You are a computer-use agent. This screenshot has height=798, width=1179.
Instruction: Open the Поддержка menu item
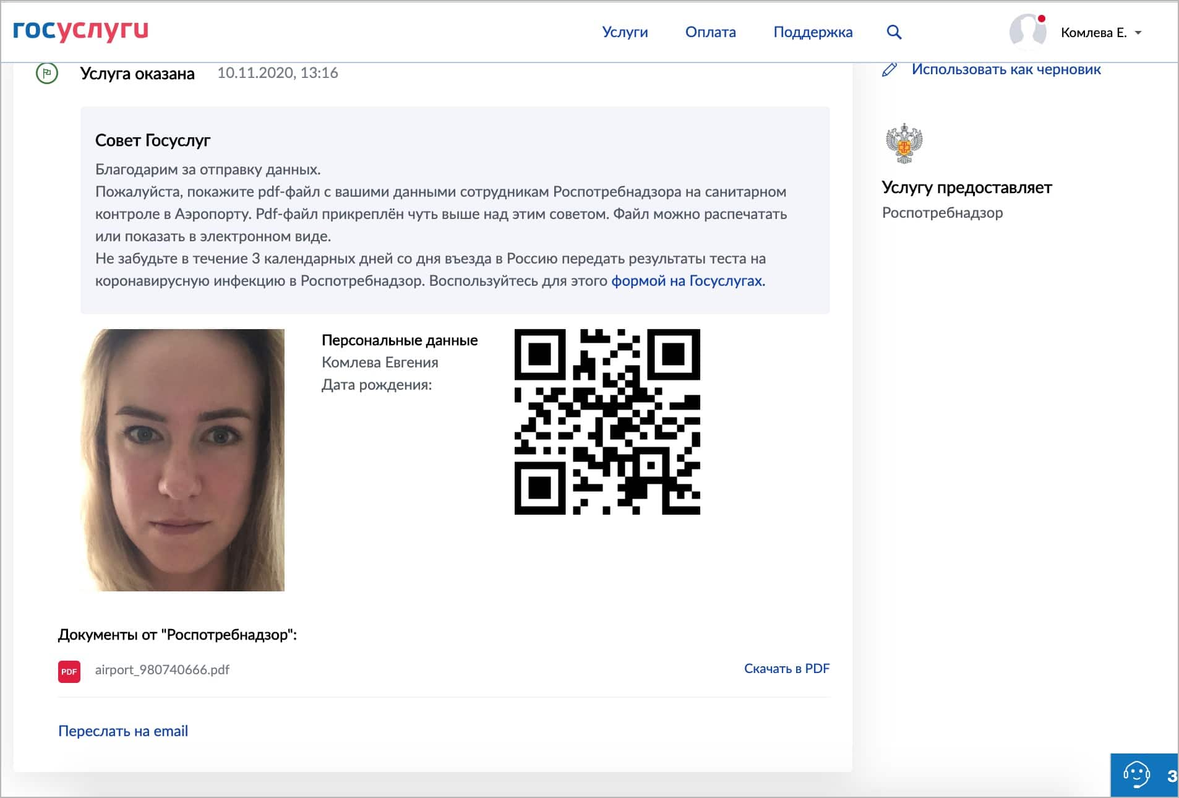pos(813,32)
